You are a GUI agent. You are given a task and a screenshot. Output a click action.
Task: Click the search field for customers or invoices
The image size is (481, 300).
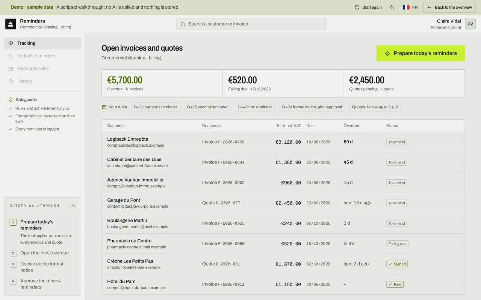coord(251,24)
